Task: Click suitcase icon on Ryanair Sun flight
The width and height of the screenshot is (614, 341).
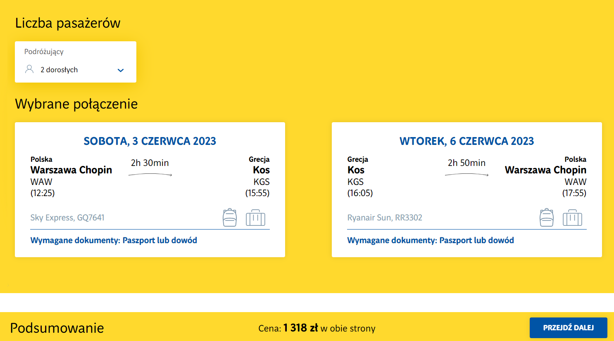Action: (572, 218)
